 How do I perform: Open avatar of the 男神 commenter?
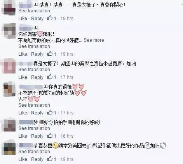tap(9, 89)
